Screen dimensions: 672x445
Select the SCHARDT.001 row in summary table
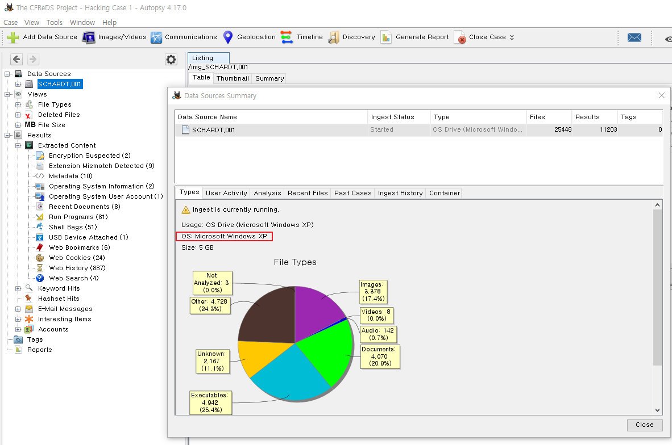[x=418, y=129]
